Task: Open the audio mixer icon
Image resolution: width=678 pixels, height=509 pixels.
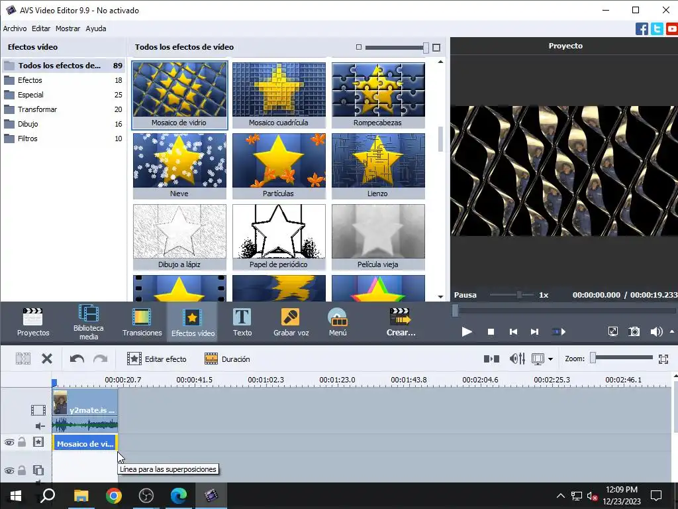Action: pyautogui.click(x=517, y=359)
